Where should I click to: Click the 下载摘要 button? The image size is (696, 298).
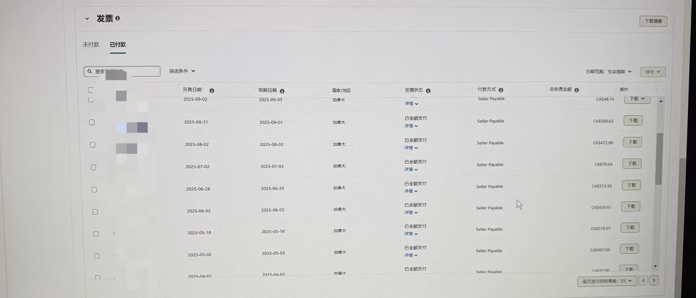(653, 21)
